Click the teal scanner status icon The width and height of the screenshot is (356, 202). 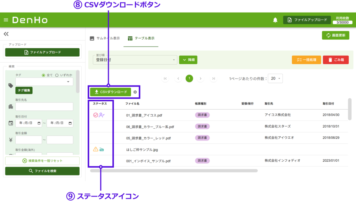[x=102, y=149]
